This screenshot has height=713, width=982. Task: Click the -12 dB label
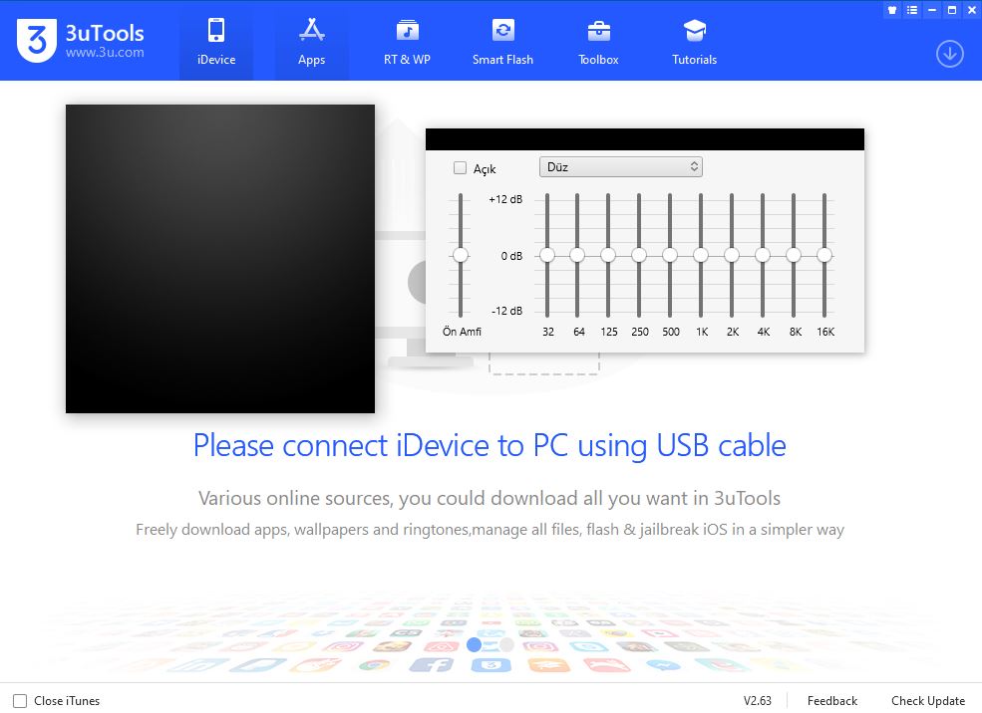pyautogui.click(x=506, y=311)
